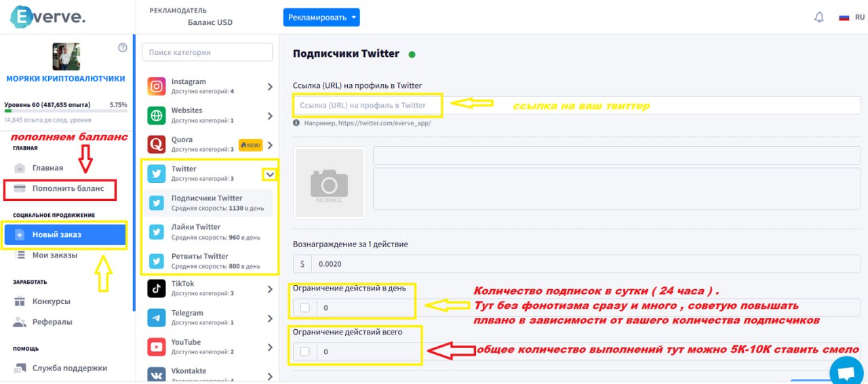Click the RU language label
Viewport: 868px width, 384px height.
(860, 18)
